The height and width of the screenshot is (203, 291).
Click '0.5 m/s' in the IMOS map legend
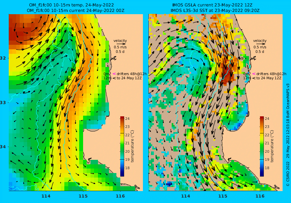pos(260,47)
